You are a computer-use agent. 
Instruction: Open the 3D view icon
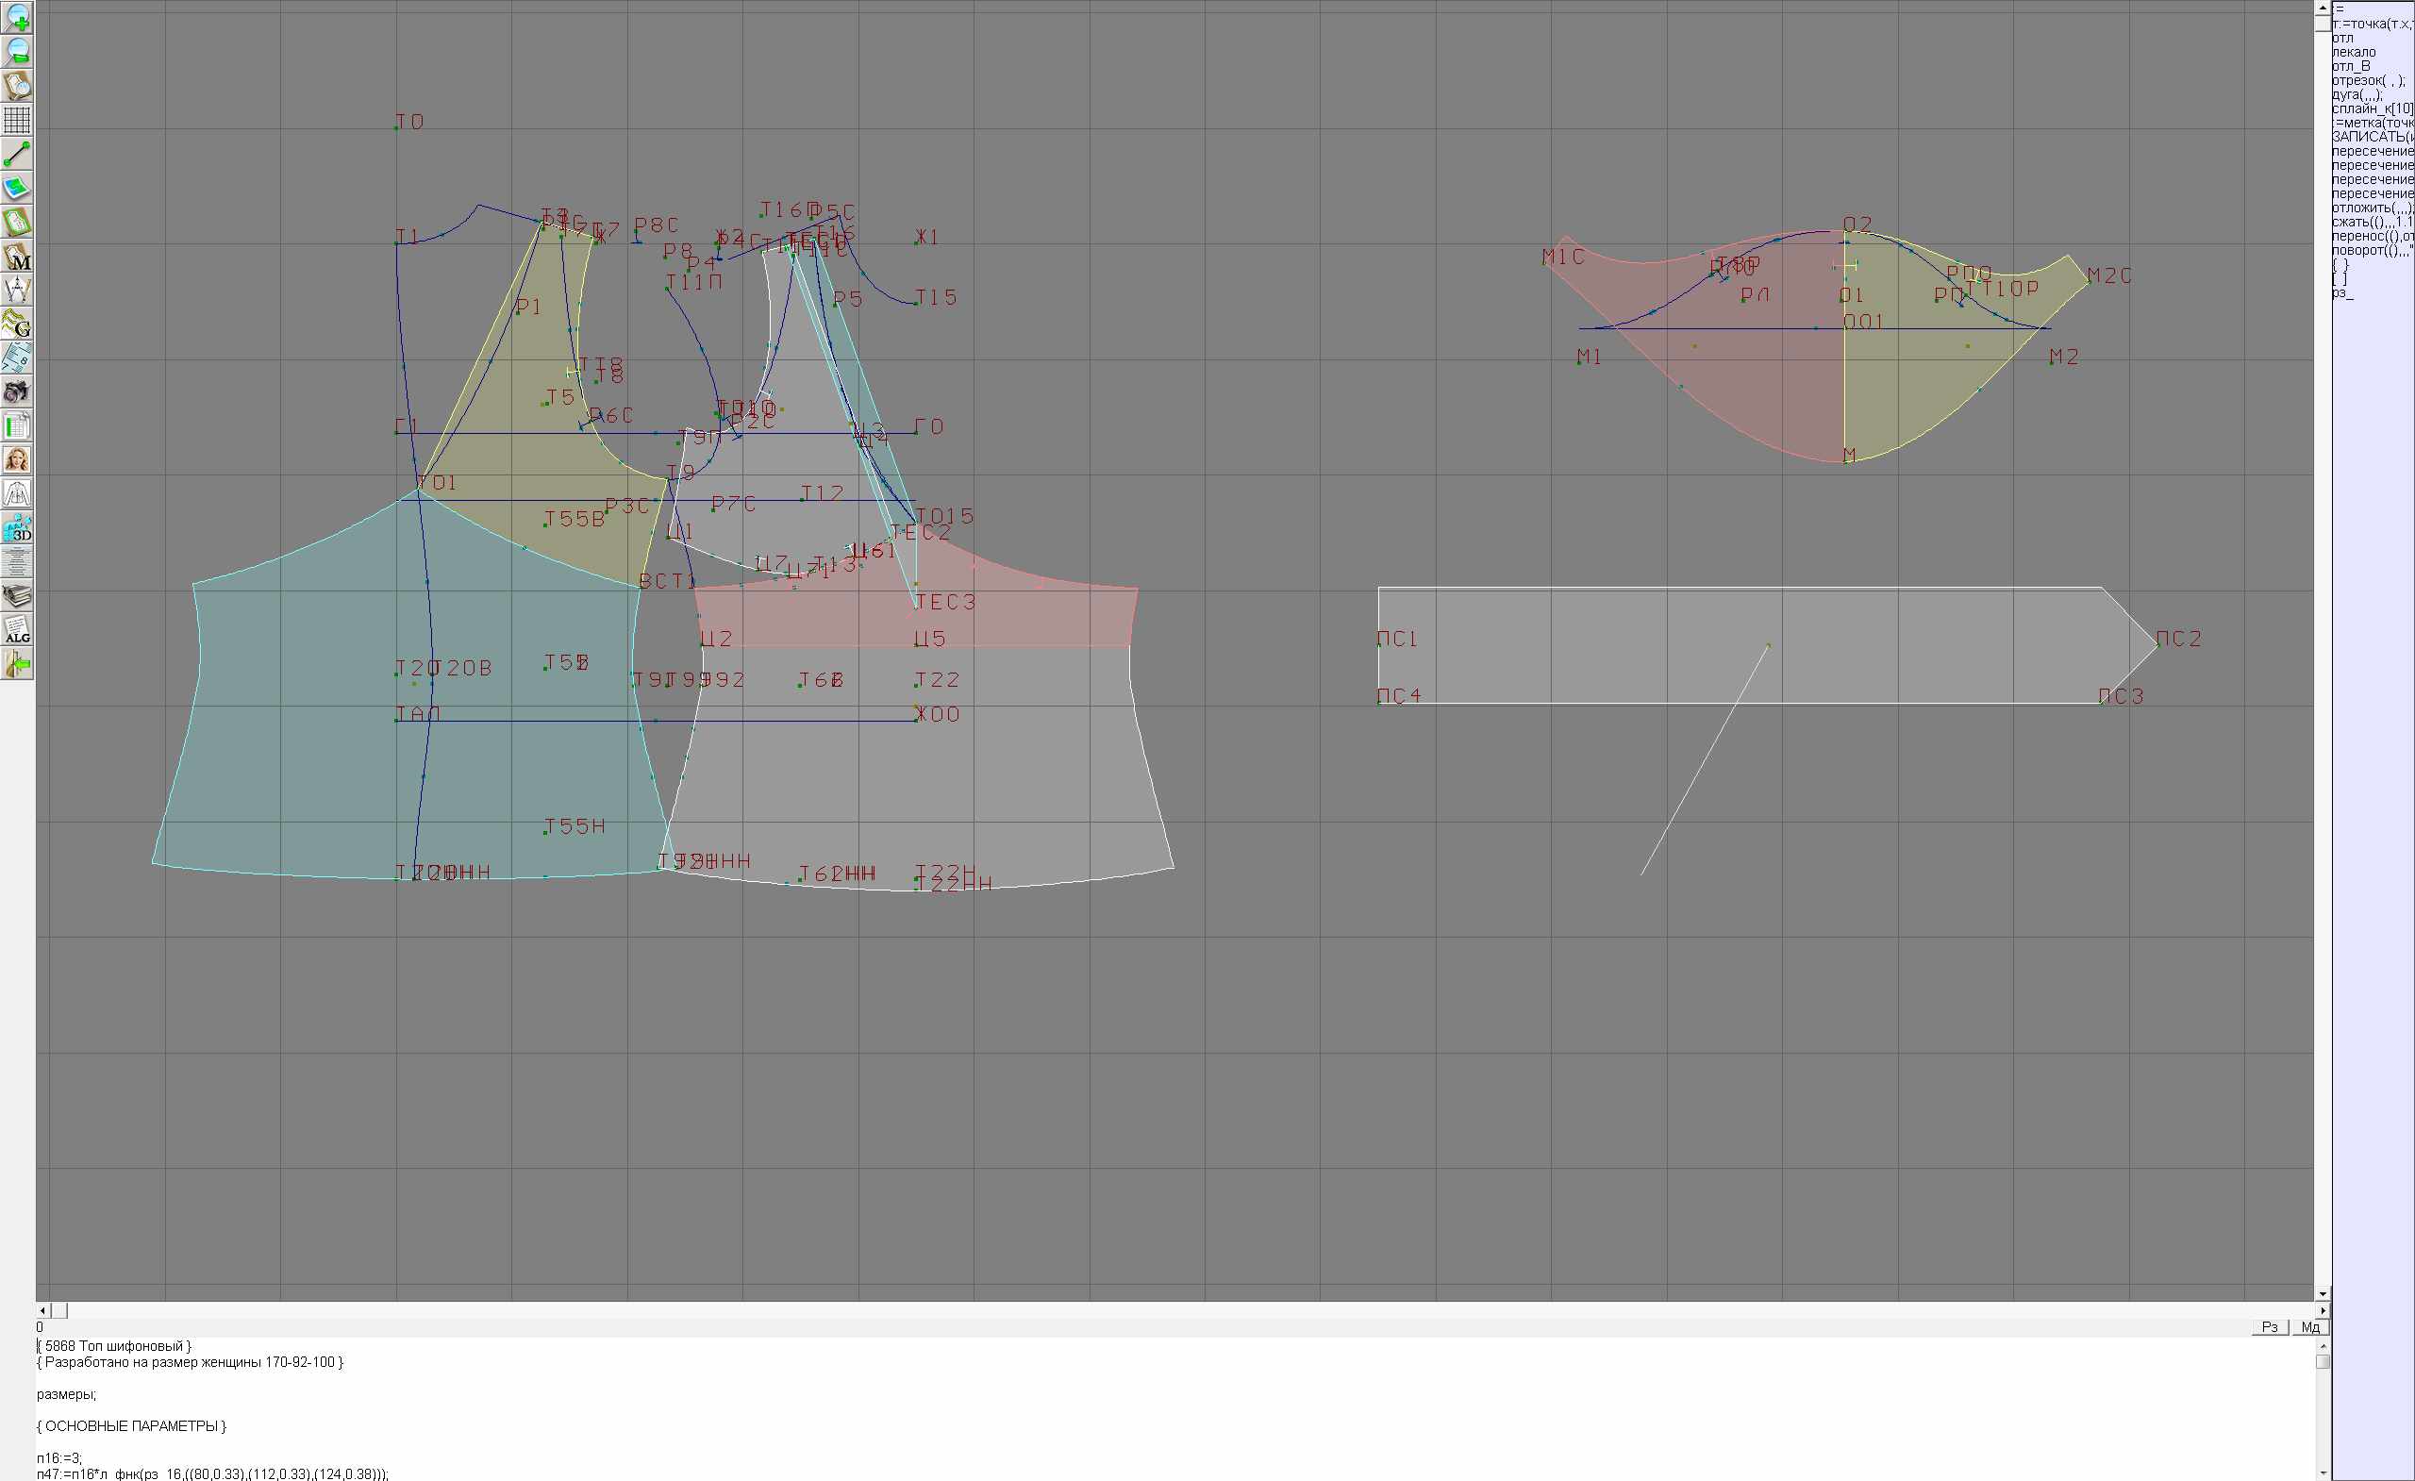17,528
